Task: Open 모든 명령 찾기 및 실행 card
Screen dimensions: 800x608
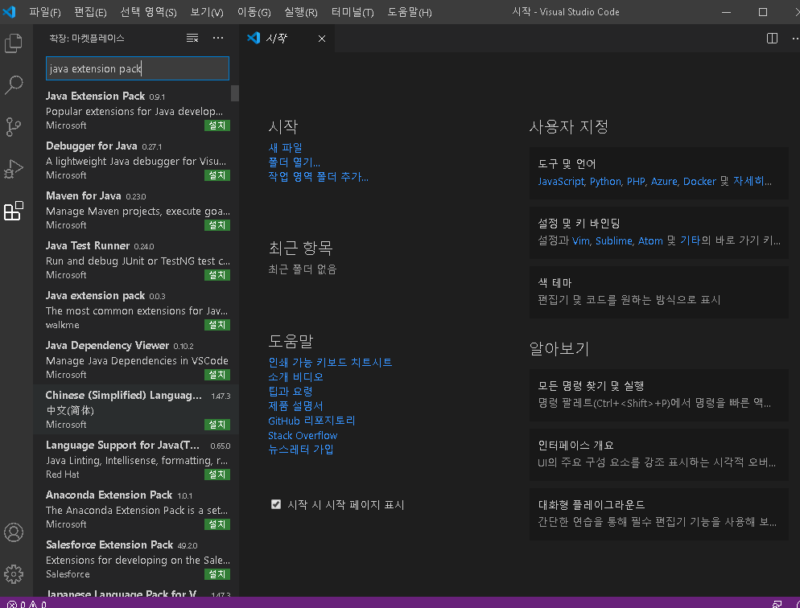Action: [658, 395]
